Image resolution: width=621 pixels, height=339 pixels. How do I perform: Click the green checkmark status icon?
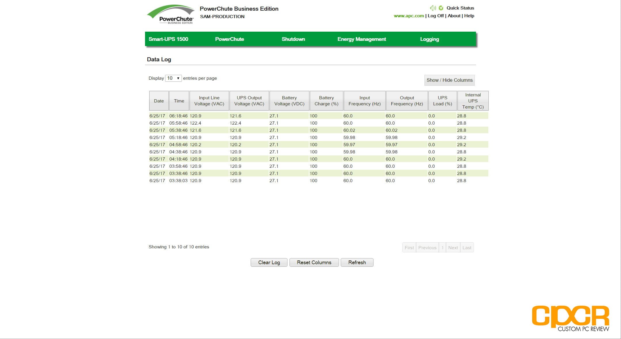(x=441, y=8)
